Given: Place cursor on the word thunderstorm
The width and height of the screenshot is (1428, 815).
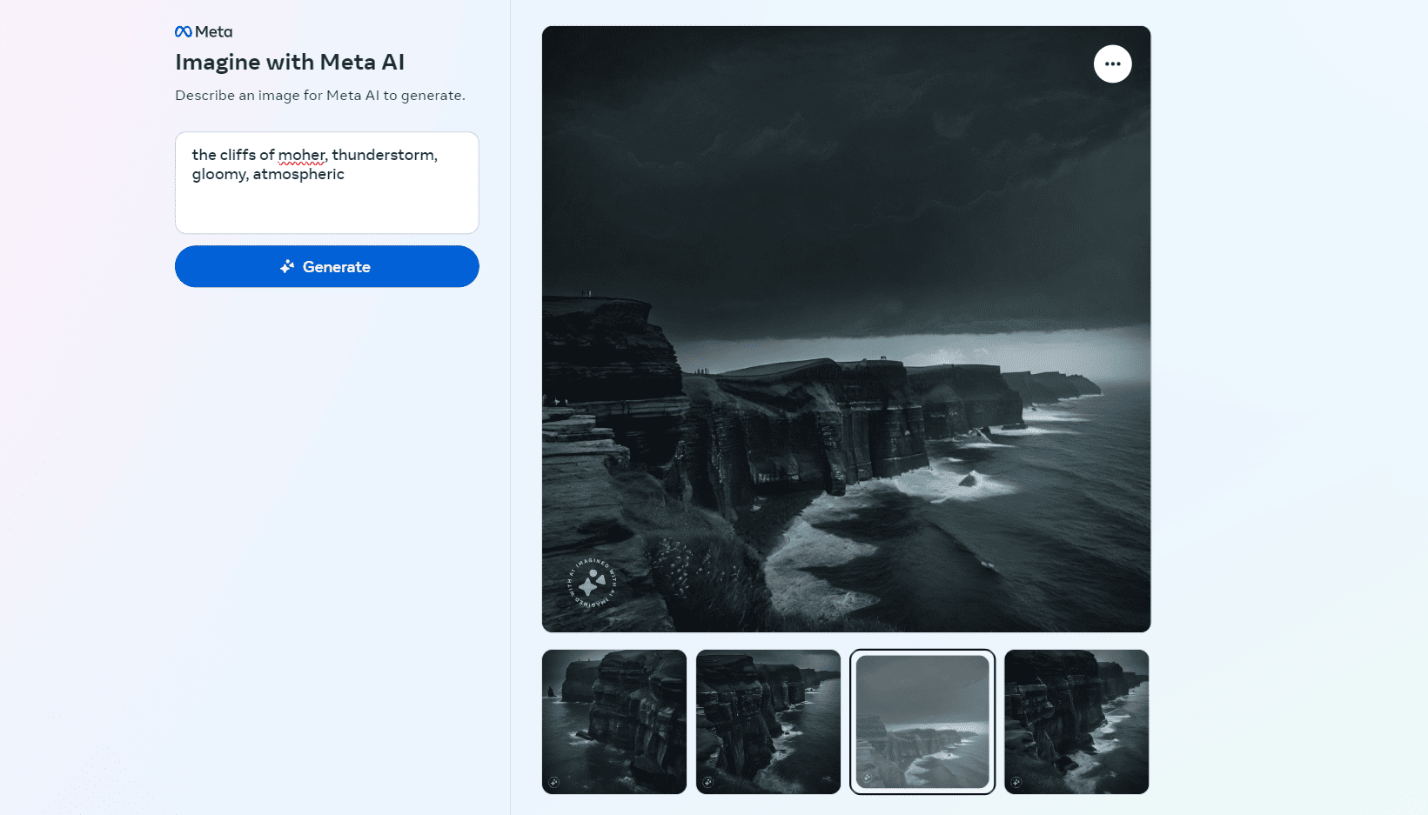Looking at the screenshot, I should pos(383,155).
